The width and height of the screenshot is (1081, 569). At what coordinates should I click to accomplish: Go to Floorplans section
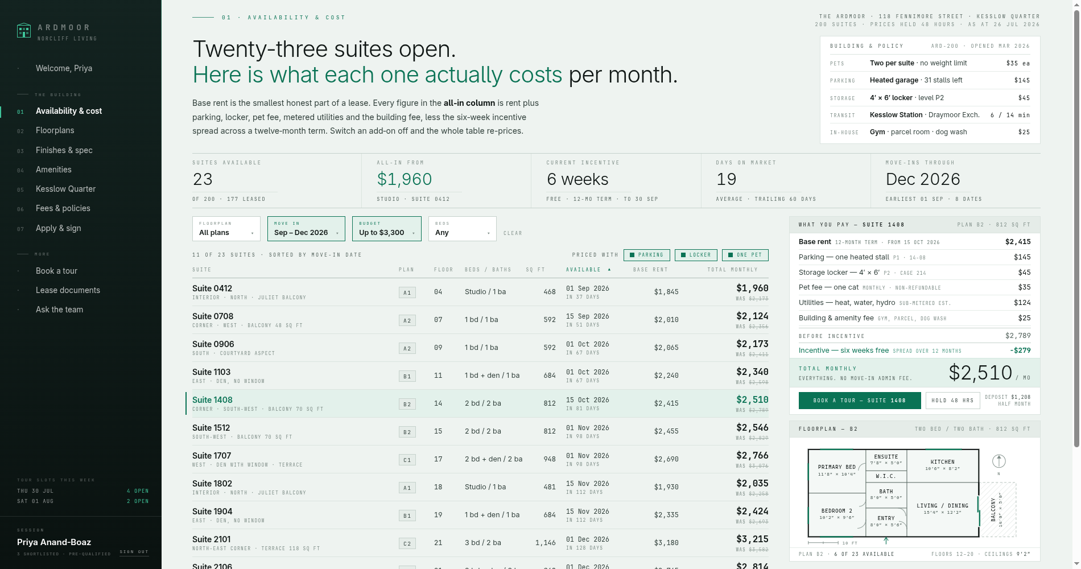click(55, 130)
